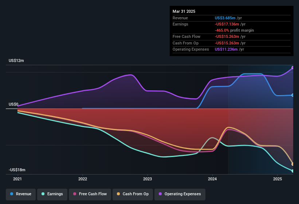Click the -US$18m y-axis label
The image size is (299, 204).
point(17,170)
